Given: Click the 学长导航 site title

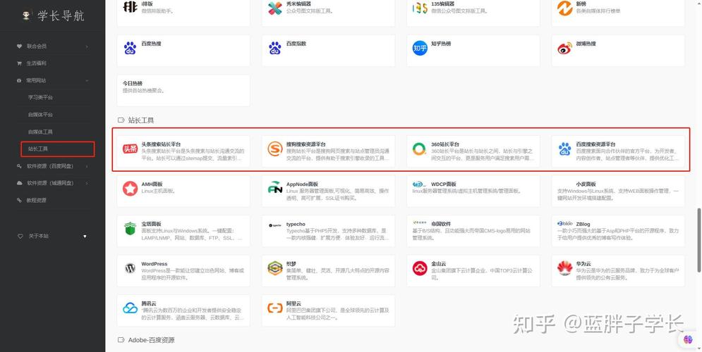Looking at the screenshot, I should tap(61, 16).
